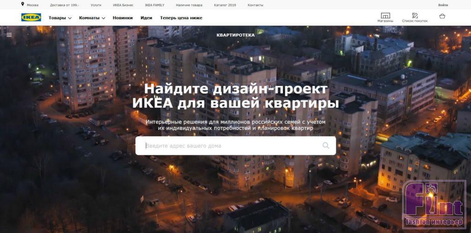The image size is (471, 233).
Task: Open the Контакты link
Action: click(255, 5)
